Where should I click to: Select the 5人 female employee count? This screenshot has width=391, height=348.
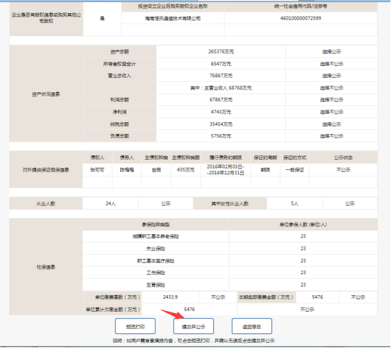[295, 203]
